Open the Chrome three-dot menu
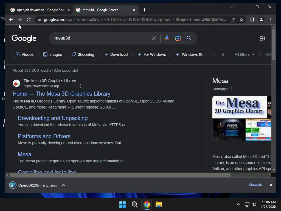The image size is (281, 211). [x=270, y=20]
